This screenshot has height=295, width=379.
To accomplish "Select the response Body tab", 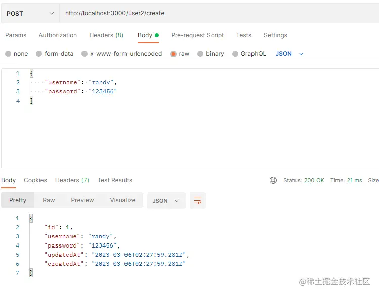I will 9,180.
